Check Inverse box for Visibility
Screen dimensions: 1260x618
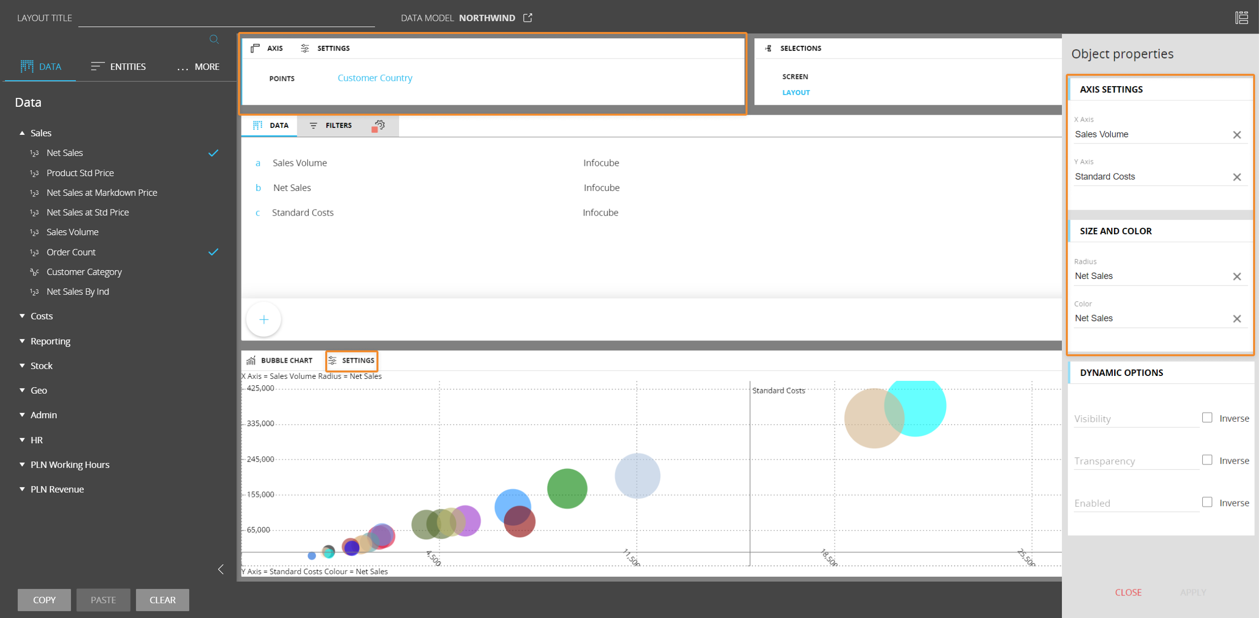[1207, 418]
